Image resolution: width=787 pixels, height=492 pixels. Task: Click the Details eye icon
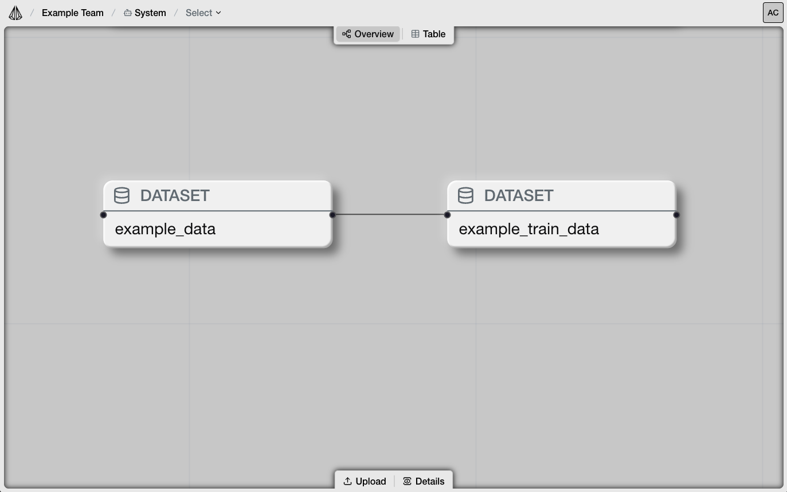click(408, 481)
